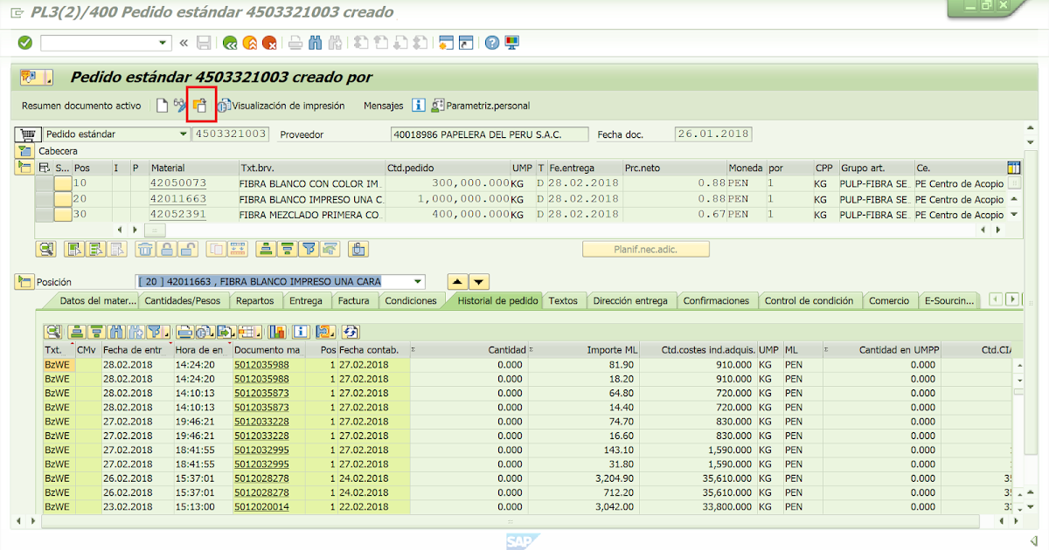Click the info icon in history toolbar
Image resolution: width=1049 pixels, height=550 pixels.
(301, 332)
